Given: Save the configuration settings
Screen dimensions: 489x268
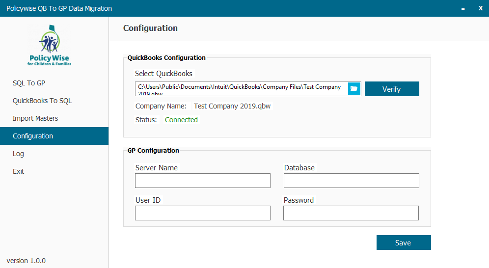Looking at the screenshot, I should coord(403,242).
